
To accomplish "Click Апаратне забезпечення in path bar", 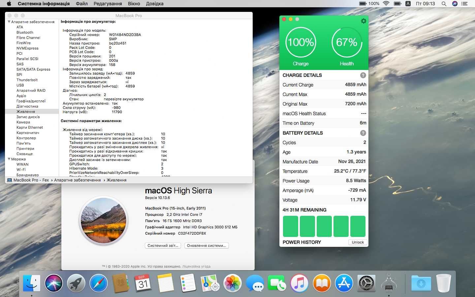I will (78, 180).
